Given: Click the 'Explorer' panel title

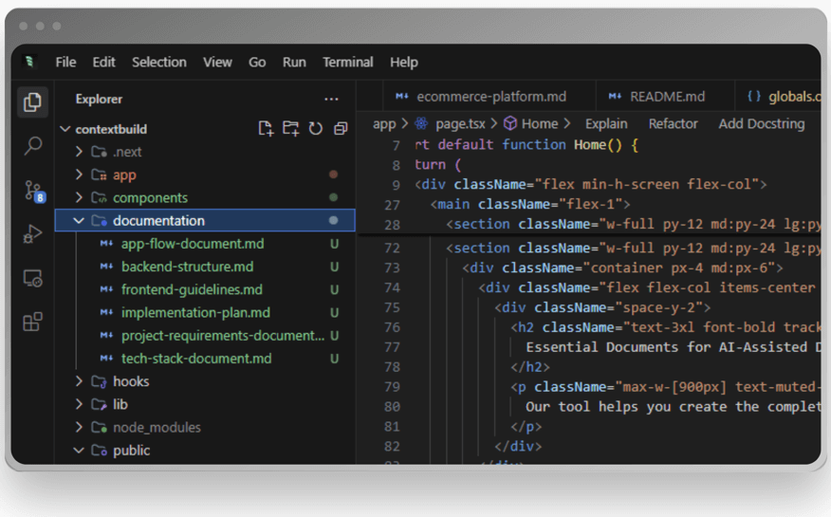Looking at the screenshot, I should click(99, 99).
